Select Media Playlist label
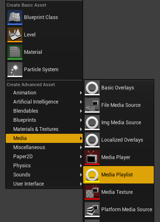Viewport: 160px width, 222px height. point(117,175)
